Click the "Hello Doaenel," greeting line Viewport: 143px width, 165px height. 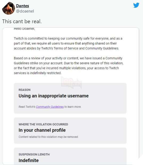pyautogui.click(x=24, y=29)
